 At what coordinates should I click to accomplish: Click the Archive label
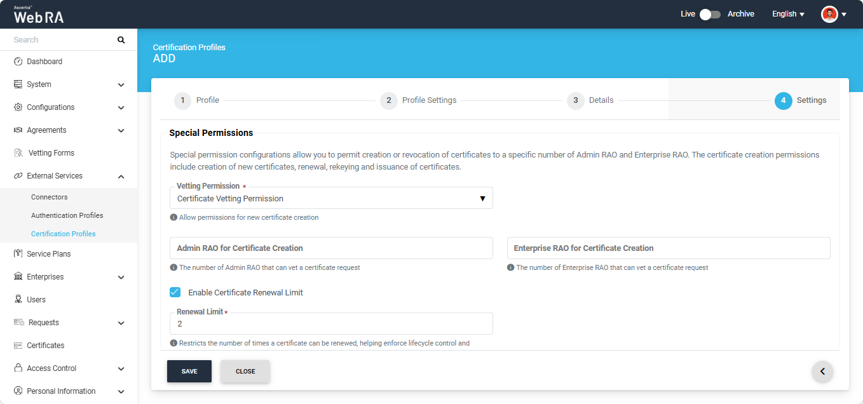tap(741, 14)
